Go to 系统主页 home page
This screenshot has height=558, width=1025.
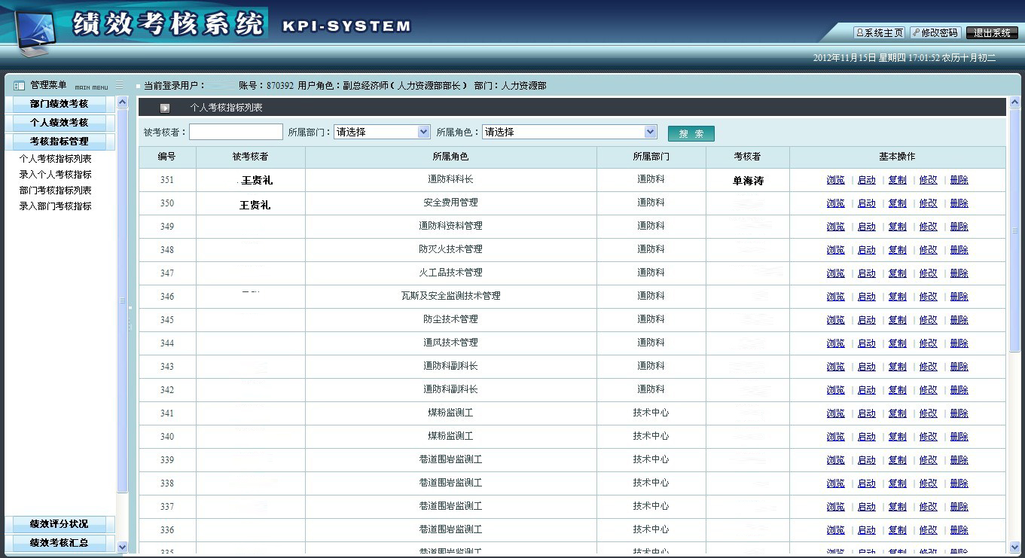[879, 33]
